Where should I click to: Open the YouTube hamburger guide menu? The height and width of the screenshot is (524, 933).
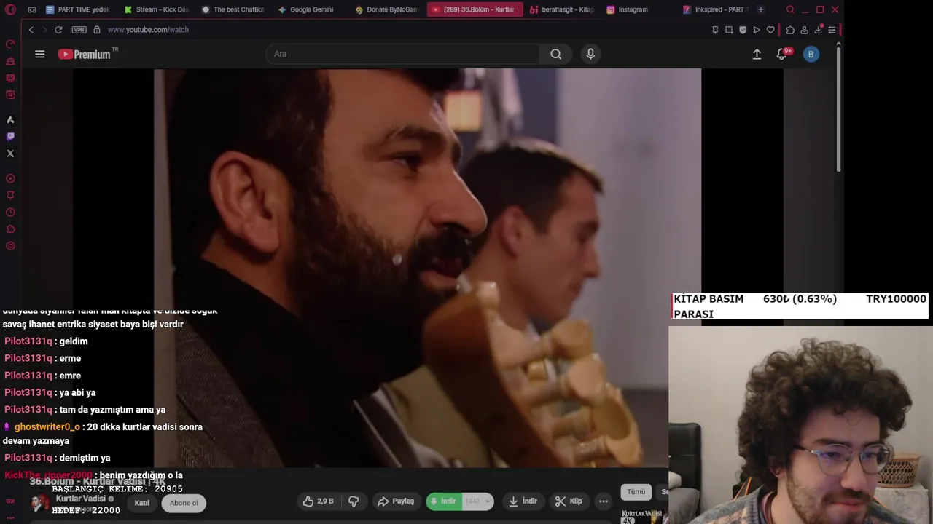(x=40, y=54)
